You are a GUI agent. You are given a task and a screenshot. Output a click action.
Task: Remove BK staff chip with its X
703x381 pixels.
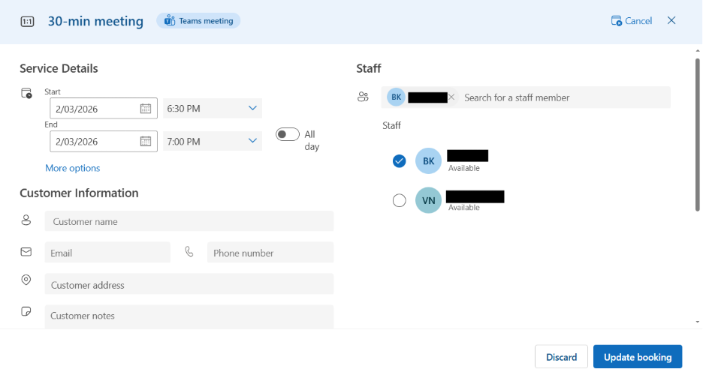(x=451, y=97)
